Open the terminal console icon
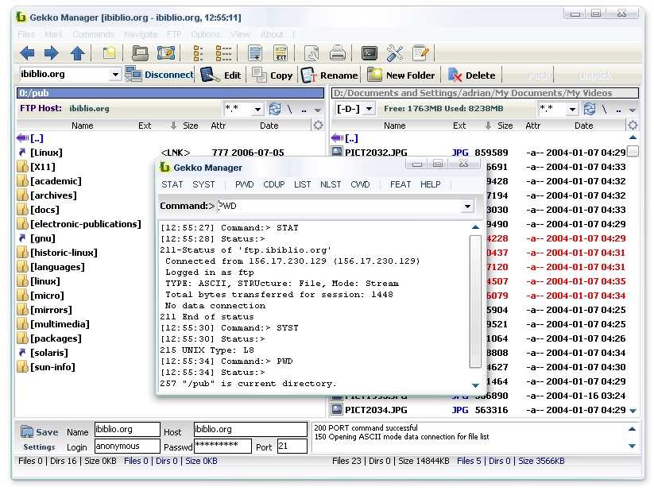The image size is (654, 491). [x=370, y=53]
